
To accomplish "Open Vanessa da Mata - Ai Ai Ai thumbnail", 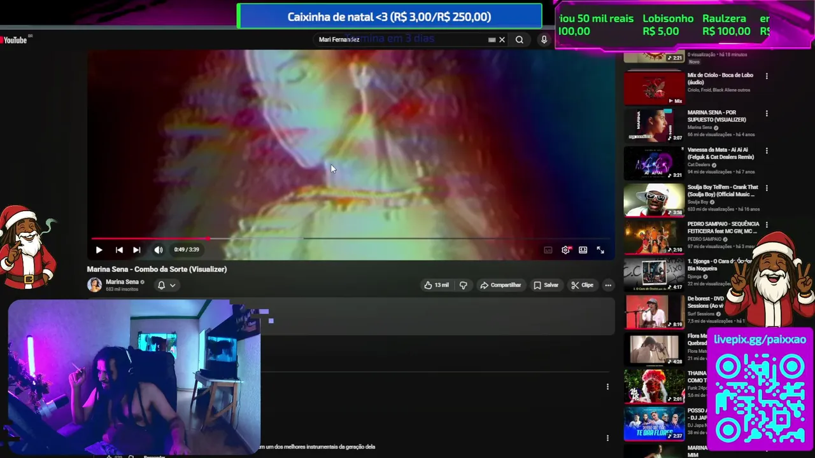I will (x=654, y=163).
